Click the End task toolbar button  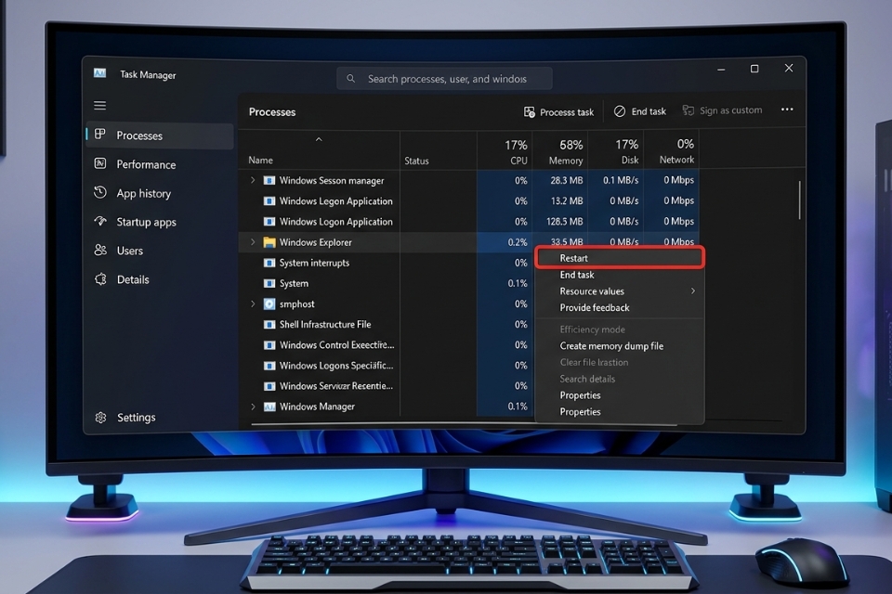click(x=639, y=110)
